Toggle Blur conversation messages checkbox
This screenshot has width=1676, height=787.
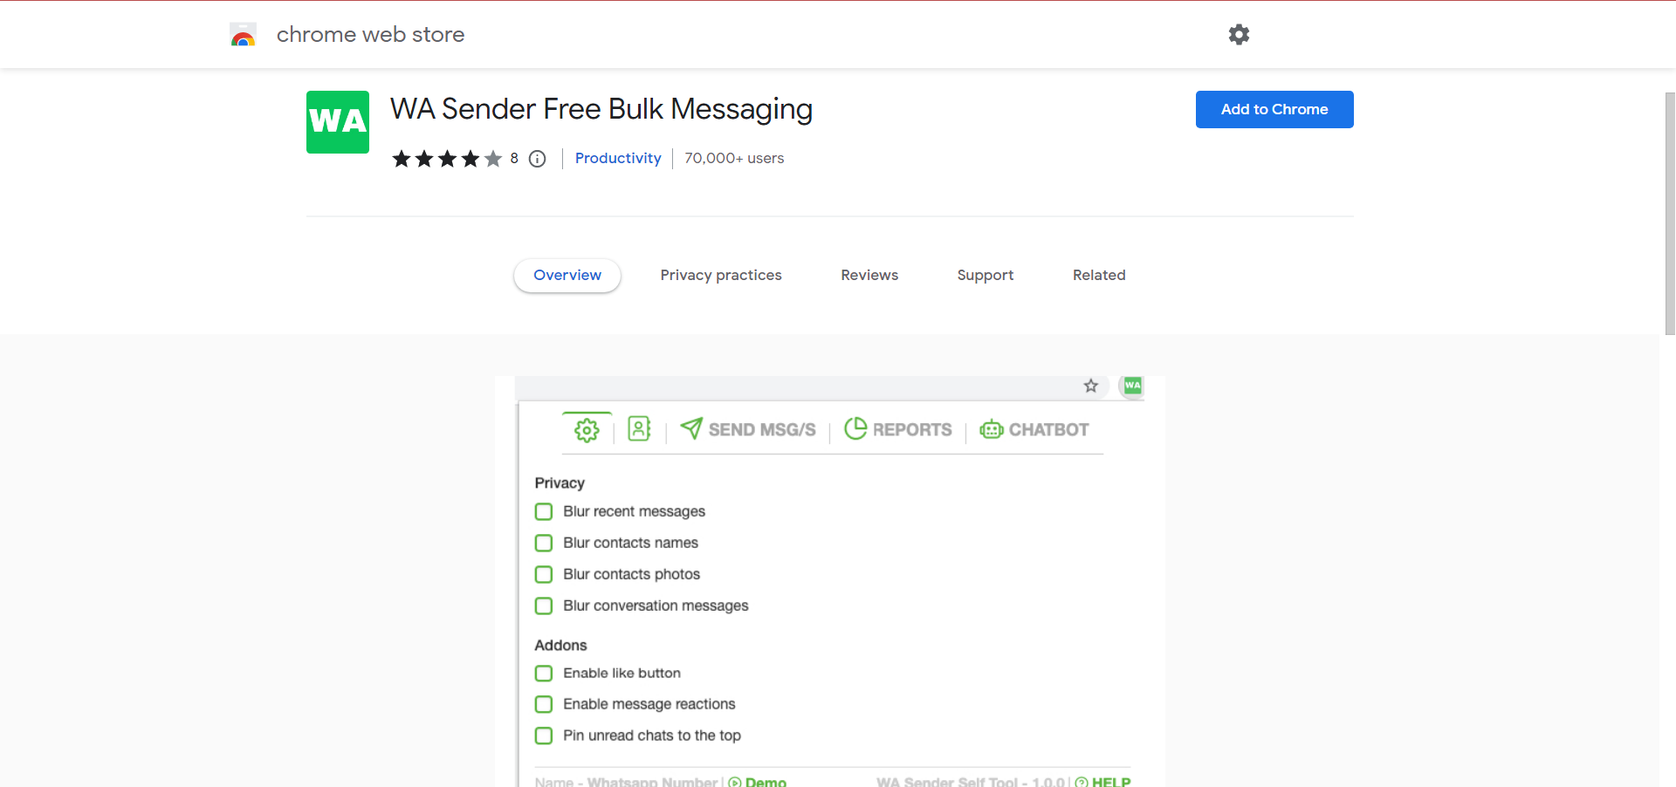[544, 606]
